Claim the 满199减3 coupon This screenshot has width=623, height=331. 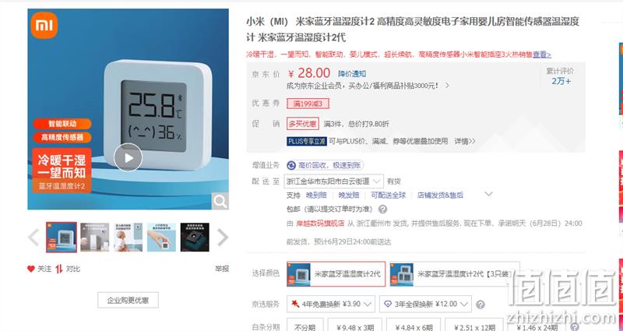click(308, 104)
